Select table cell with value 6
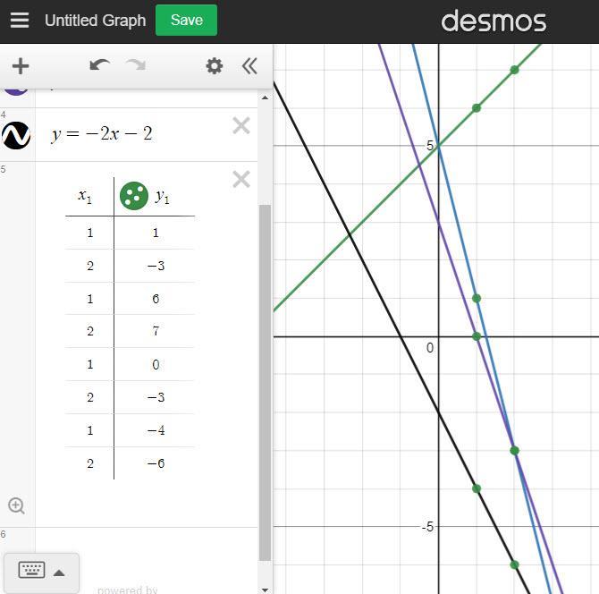This screenshot has width=599, height=594. (x=155, y=299)
